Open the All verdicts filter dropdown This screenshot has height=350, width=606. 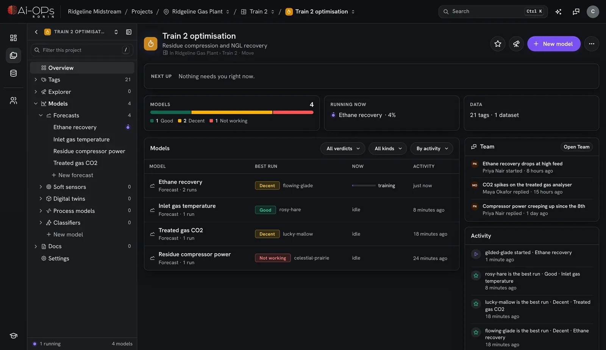coord(343,148)
